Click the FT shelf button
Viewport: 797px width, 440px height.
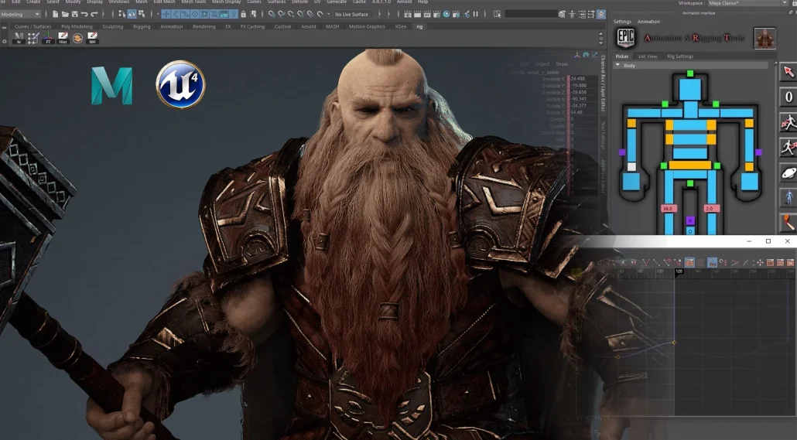pyautogui.click(x=49, y=37)
